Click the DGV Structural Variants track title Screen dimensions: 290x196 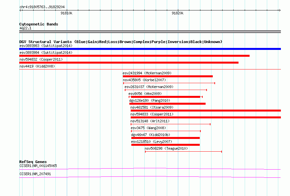point(121,42)
